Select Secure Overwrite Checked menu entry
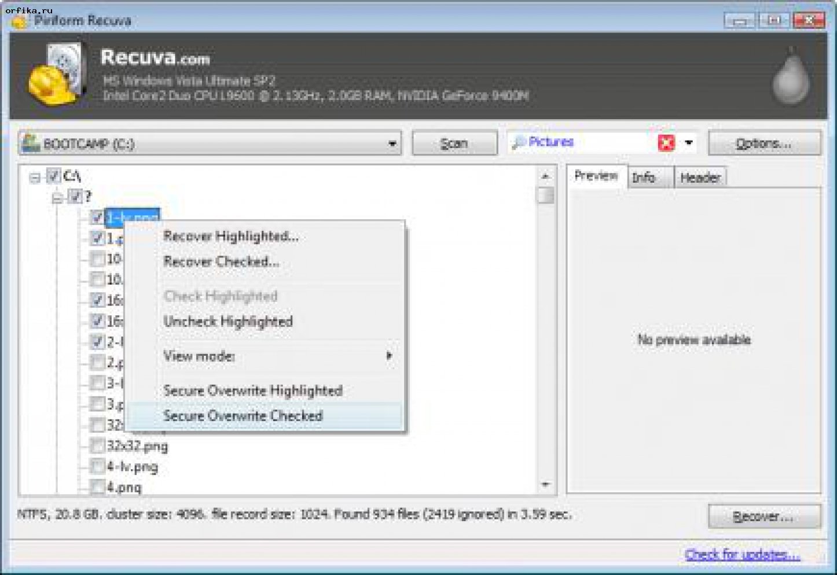837x575 pixels. (x=243, y=416)
